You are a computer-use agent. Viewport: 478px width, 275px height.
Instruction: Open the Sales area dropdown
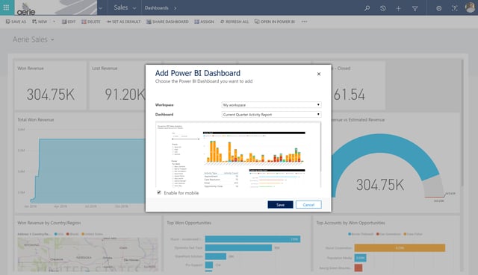(x=125, y=8)
